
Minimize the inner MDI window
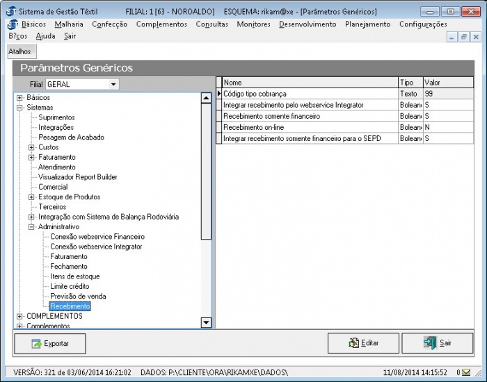coord(452,36)
